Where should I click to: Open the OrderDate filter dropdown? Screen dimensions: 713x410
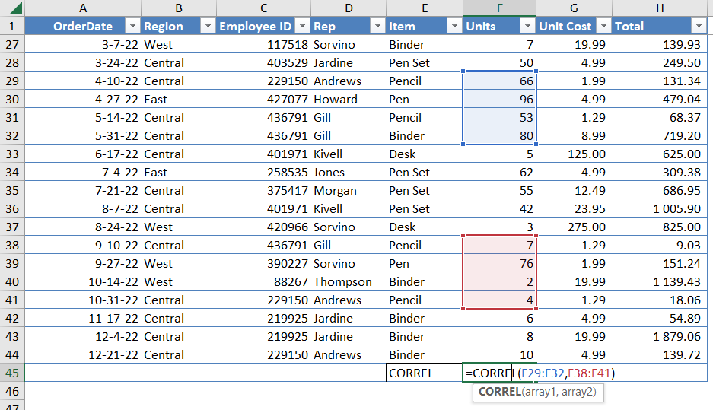click(132, 27)
